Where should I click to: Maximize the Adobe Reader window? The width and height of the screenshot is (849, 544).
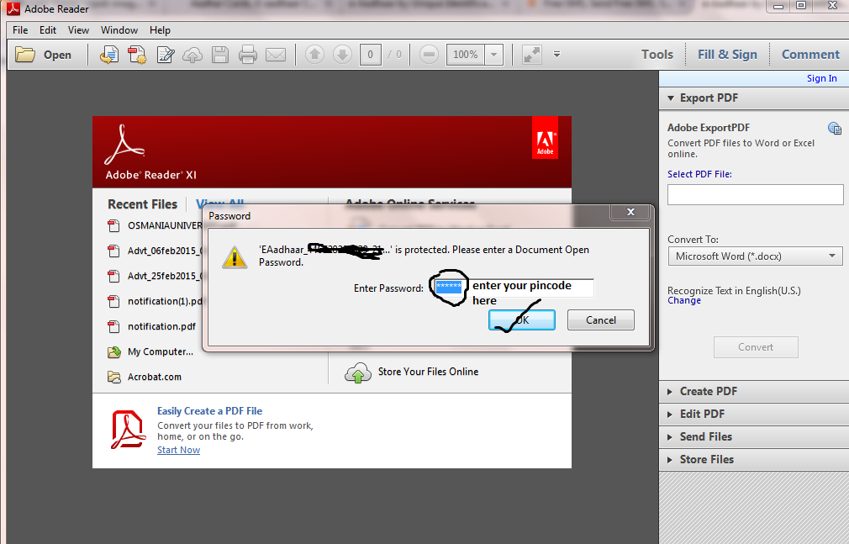click(801, 6)
